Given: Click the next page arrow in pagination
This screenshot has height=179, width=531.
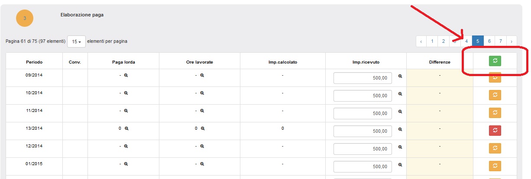Looking at the screenshot, I should click(x=512, y=41).
